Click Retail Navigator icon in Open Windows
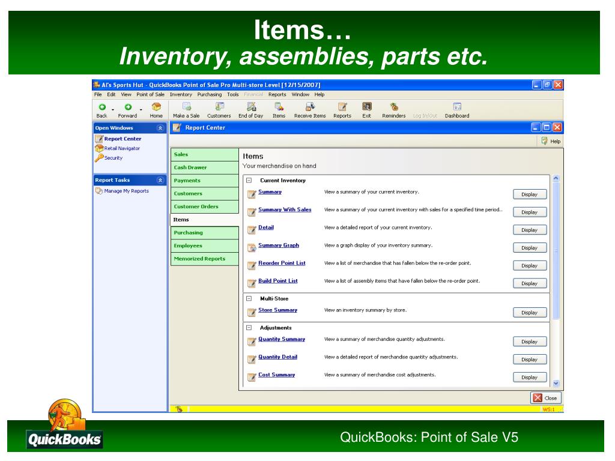This screenshot has width=615, height=461. click(x=99, y=148)
